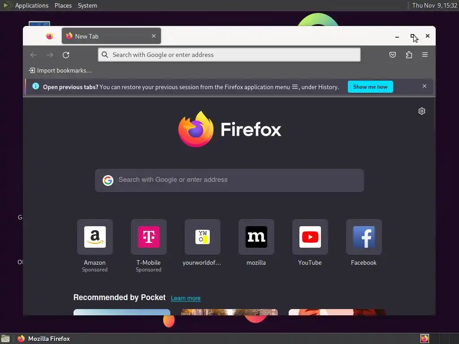
Task: Click the Firefox icon at bottom-right panel
Action: [x=424, y=339]
